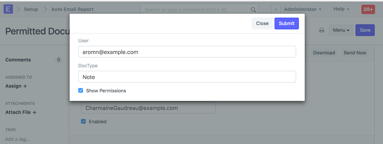Image resolution: width=383 pixels, height=144 pixels.
Task: Click the search magnifier icon
Action: (253, 10)
